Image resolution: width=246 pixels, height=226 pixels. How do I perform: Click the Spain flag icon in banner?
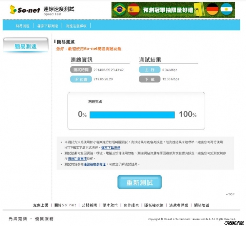tap(133, 9)
